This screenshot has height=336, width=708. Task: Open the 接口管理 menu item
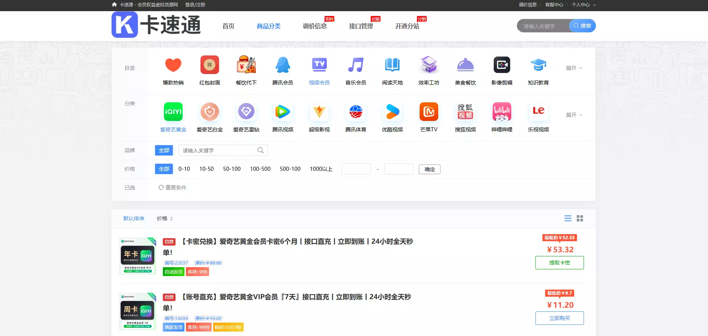[361, 26]
